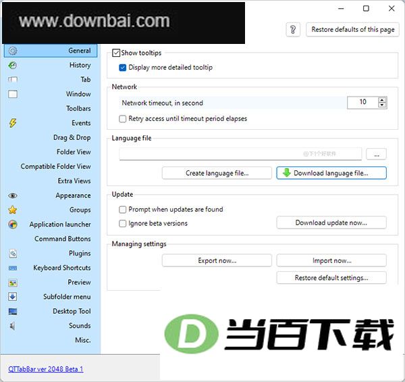
Task: Click the Sounds speaker icon
Action: [x=12, y=326]
